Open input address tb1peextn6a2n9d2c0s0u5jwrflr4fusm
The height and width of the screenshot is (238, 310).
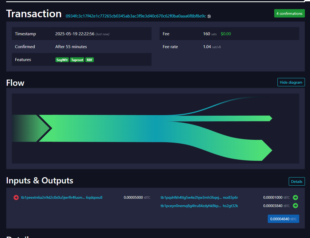62,197
